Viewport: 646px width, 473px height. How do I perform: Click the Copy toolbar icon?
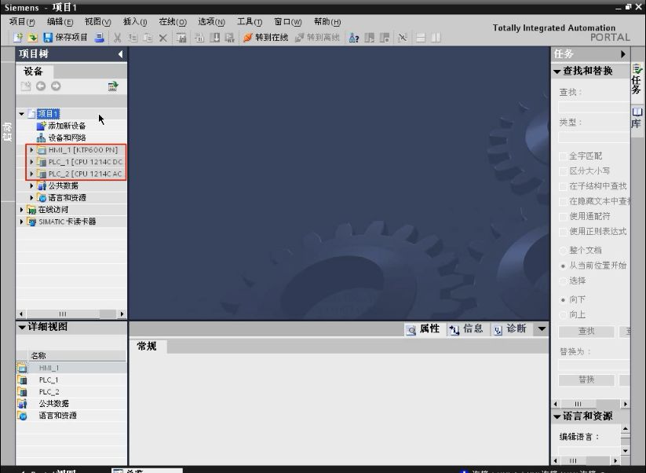pyautogui.click(x=133, y=38)
